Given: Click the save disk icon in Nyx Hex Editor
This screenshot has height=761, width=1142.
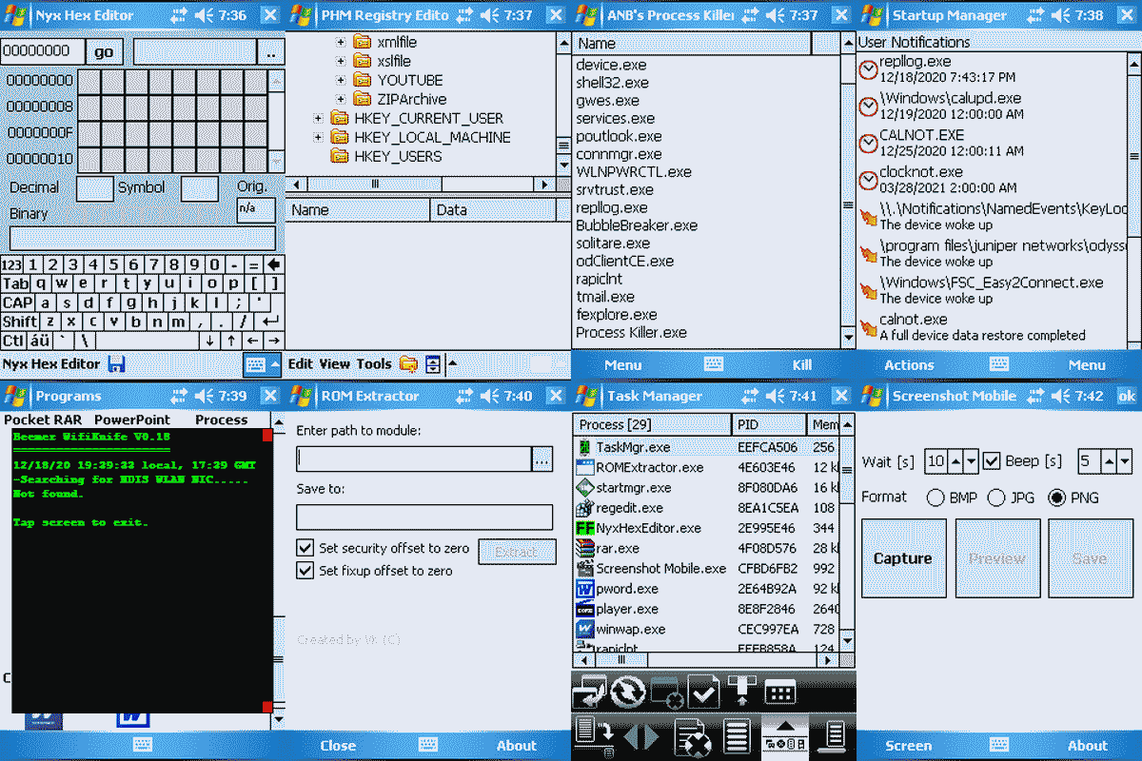Looking at the screenshot, I should coord(116,363).
